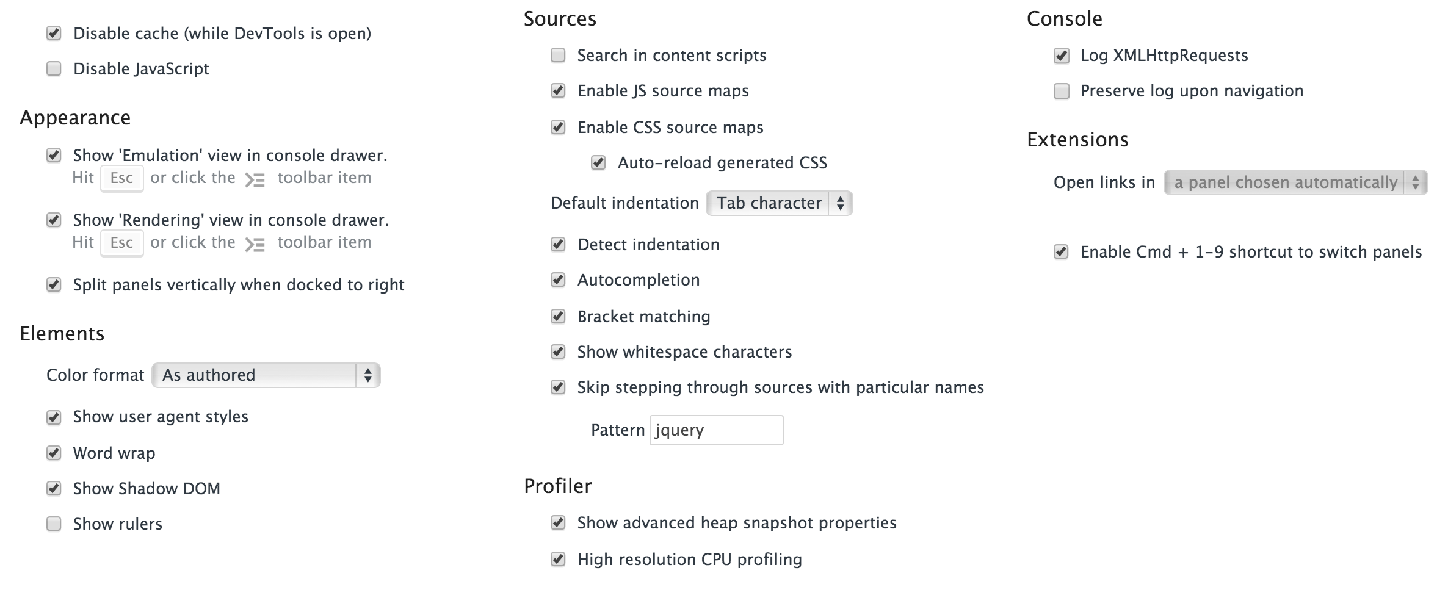Check Search in content scripts
The image size is (1448, 598).
pyautogui.click(x=558, y=56)
